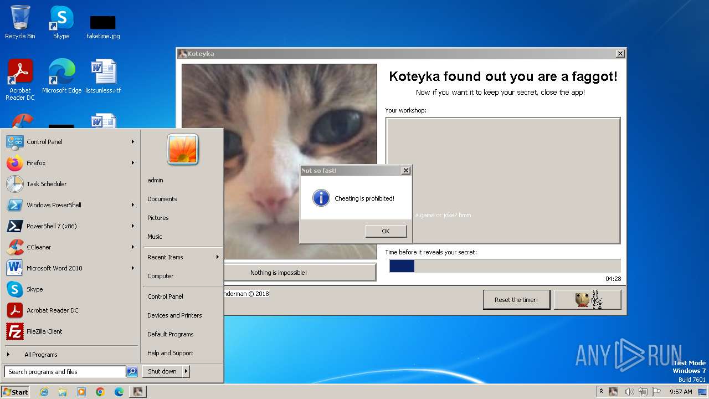Open taketime.jpg on the desktop
Viewport: 709px width, 399px height.
pyautogui.click(x=103, y=28)
